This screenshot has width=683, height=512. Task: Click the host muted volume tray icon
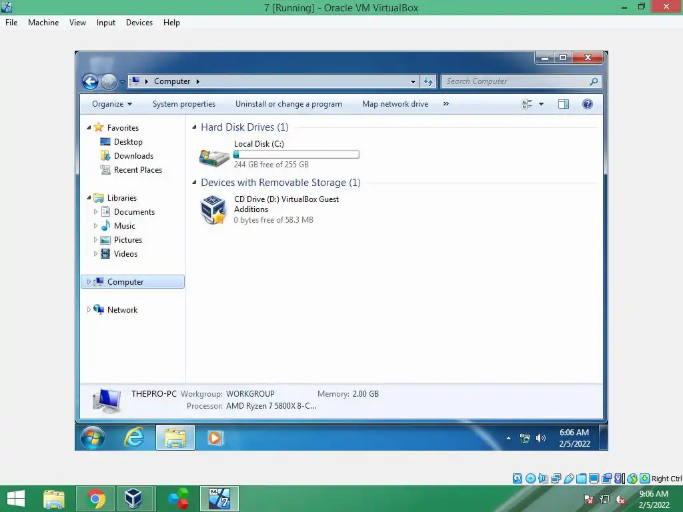click(x=620, y=499)
